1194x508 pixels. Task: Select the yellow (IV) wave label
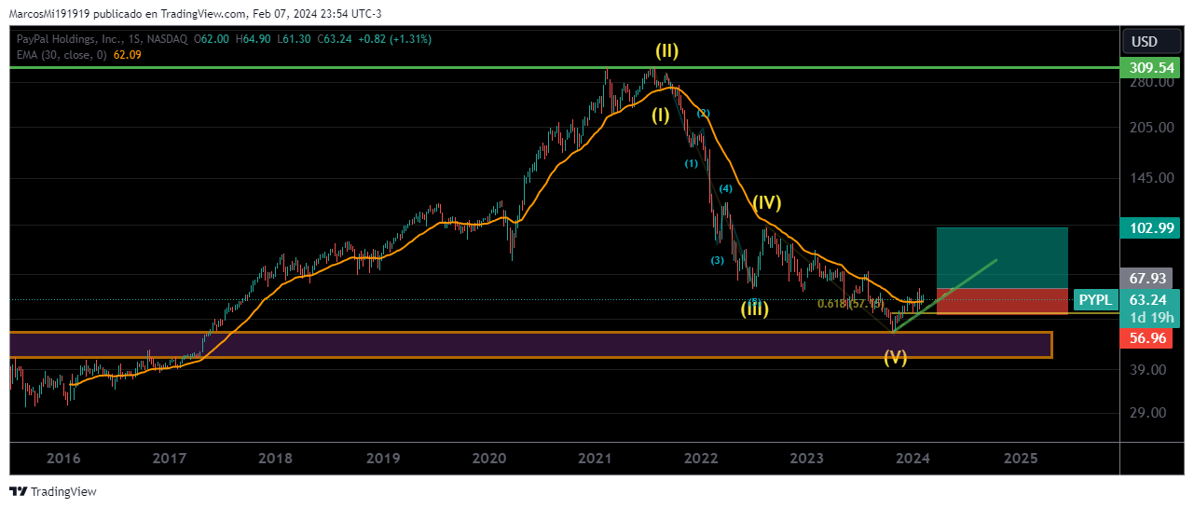tap(766, 201)
